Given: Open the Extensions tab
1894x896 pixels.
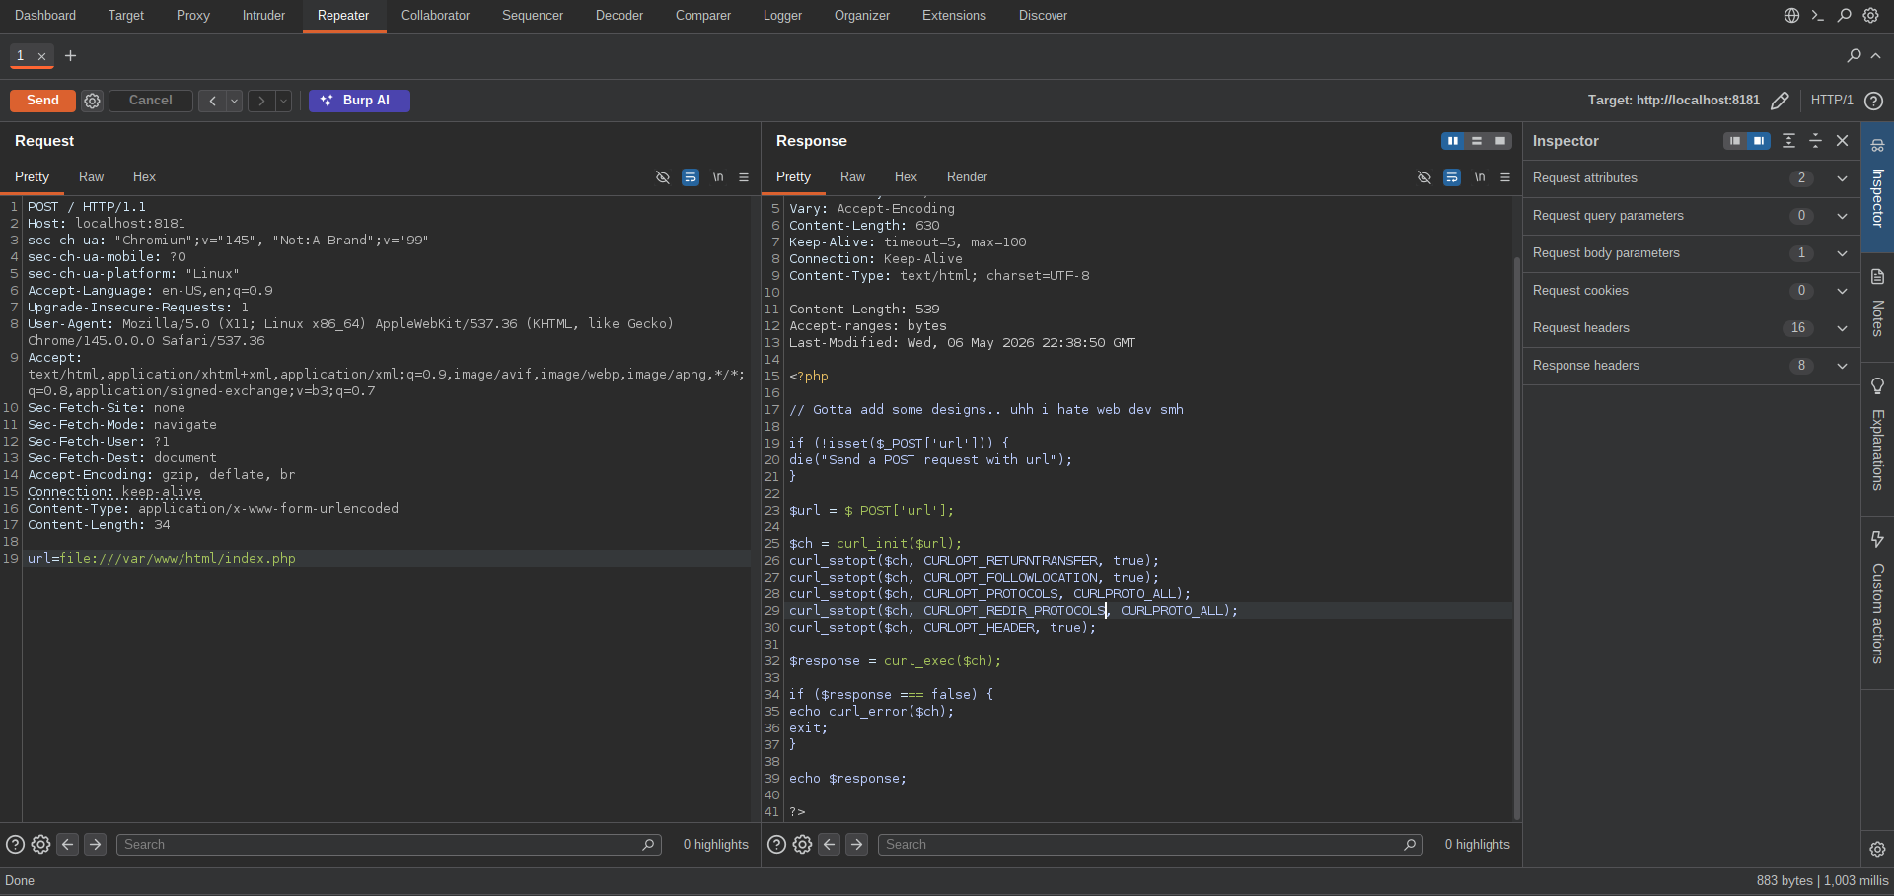Looking at the screenshot, I should 954,16.
